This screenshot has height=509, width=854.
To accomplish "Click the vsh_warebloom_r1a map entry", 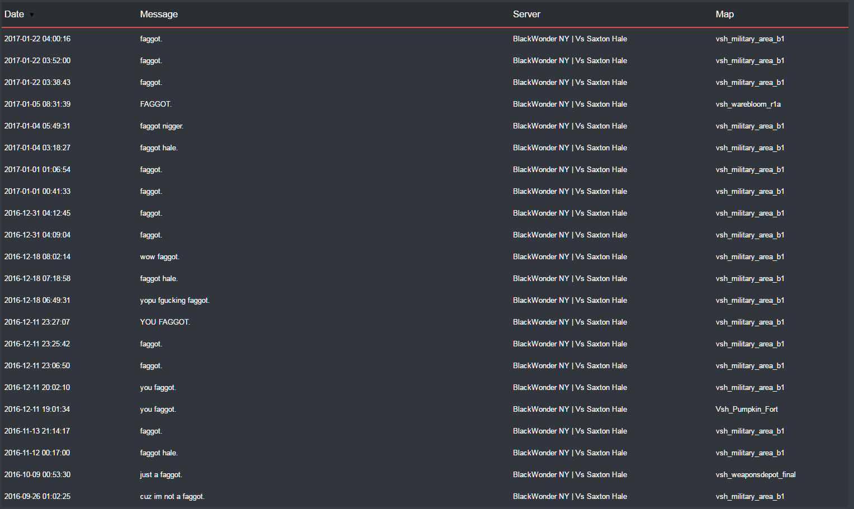I will (x=748, y=104).
